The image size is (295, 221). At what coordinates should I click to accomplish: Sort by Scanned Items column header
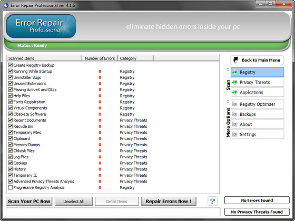tap(44, 58)
